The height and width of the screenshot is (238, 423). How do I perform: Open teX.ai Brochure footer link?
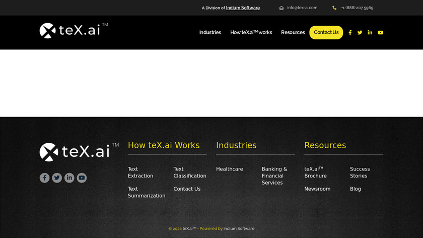315,172
